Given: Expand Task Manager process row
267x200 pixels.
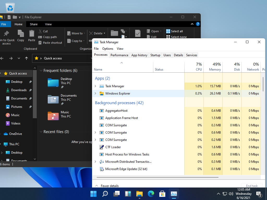Looking at the screenshot, I should (95, 86).
